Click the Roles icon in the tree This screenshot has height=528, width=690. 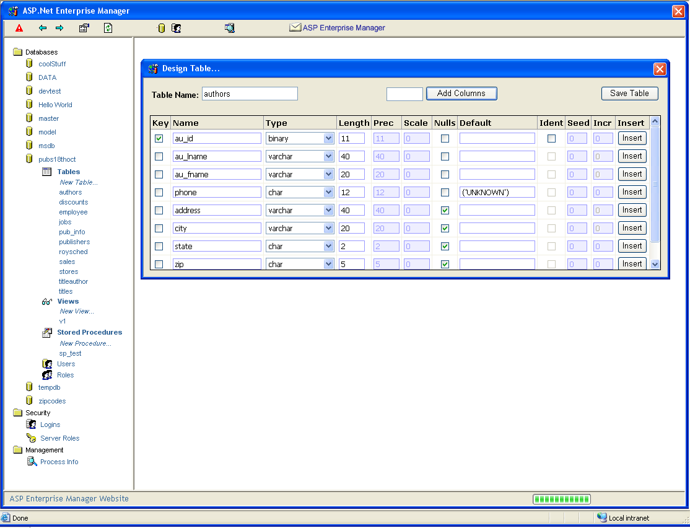(x=47, y=375)
